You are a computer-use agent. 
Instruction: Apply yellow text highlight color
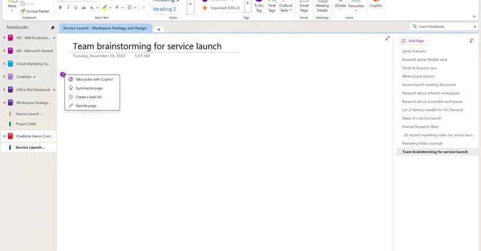(105, 8)
